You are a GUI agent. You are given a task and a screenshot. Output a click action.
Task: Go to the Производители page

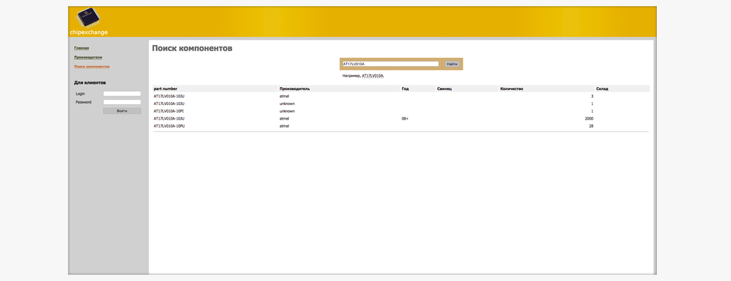pyautogui.click(x=88, y=57)
